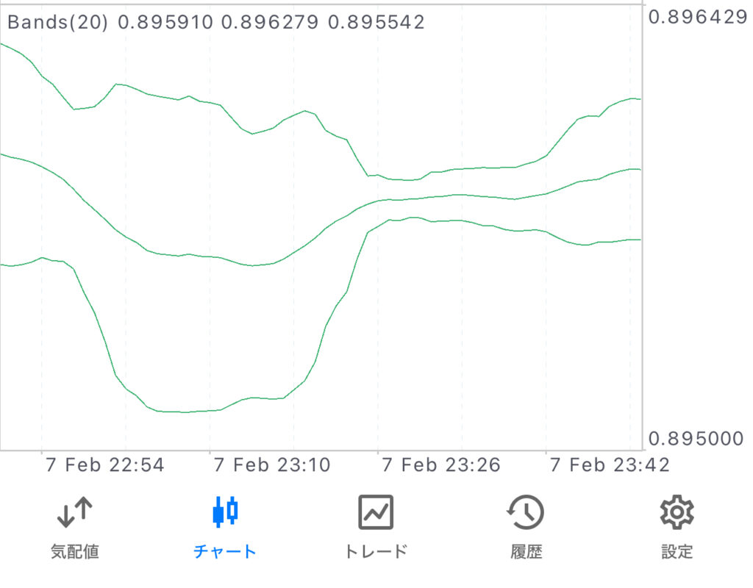
Task: Switch to the 履歴 tab label
Action: click(527, 551)
